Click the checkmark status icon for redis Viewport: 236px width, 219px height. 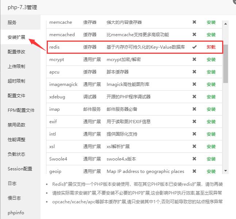[194, 47]
